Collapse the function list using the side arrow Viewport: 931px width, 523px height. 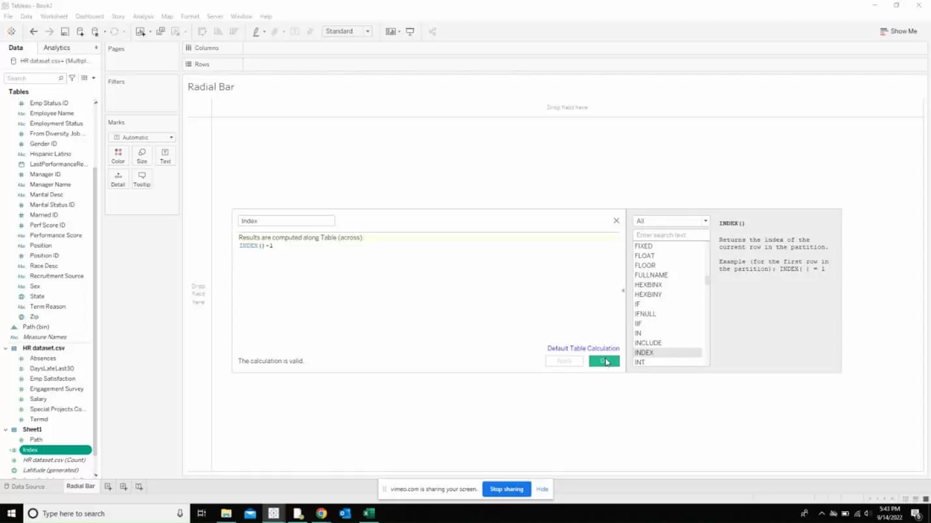pyautogui.click(x=622, y=291)
